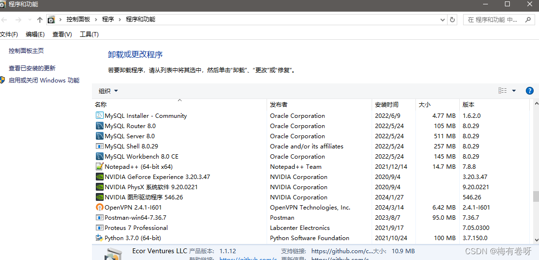
Task: Click the version cell '7.05.0300'
Action: (x=476, y=228)
